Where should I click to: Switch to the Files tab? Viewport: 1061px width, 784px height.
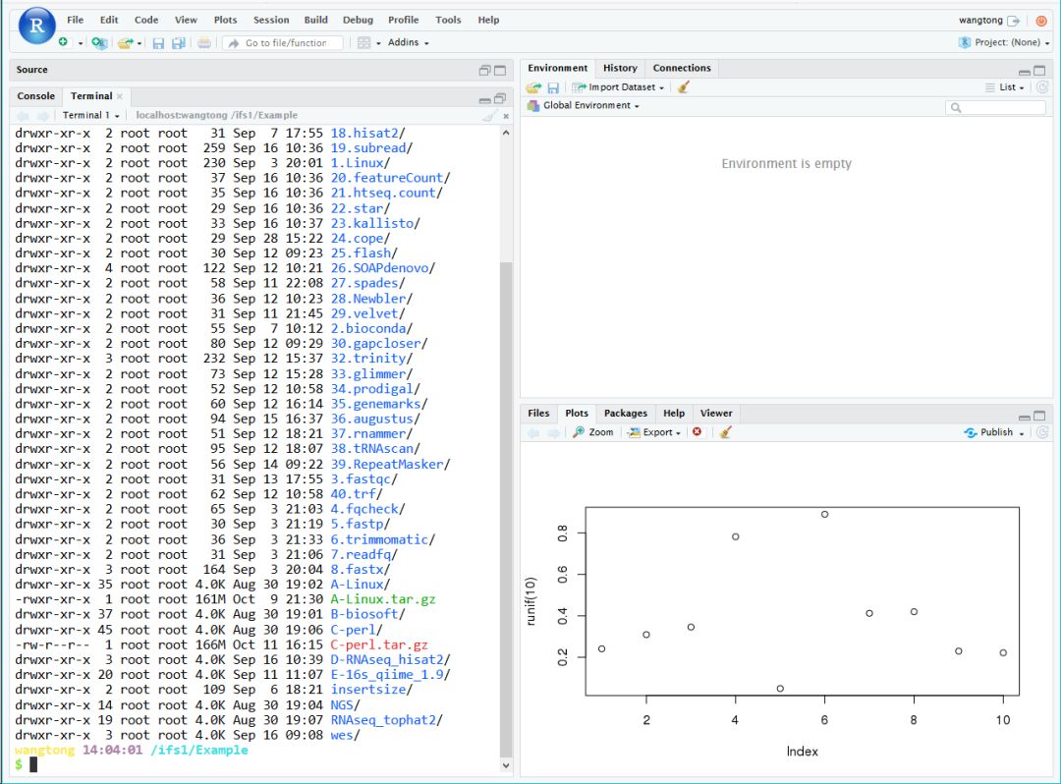coord(538,413)
